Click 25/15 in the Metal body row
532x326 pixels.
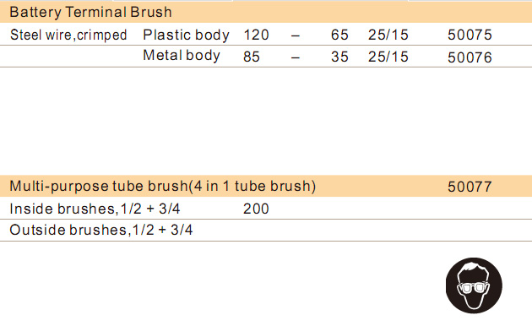388,57
